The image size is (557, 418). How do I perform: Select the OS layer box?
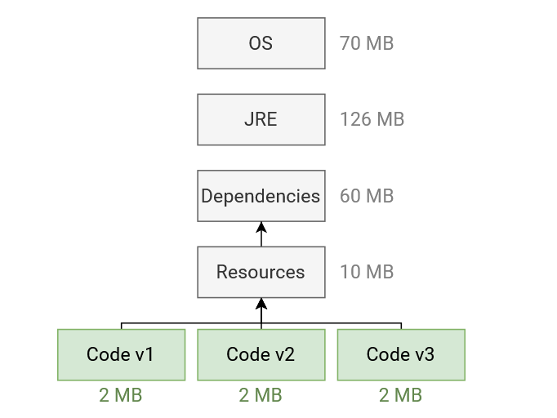(x=261, y=43)
